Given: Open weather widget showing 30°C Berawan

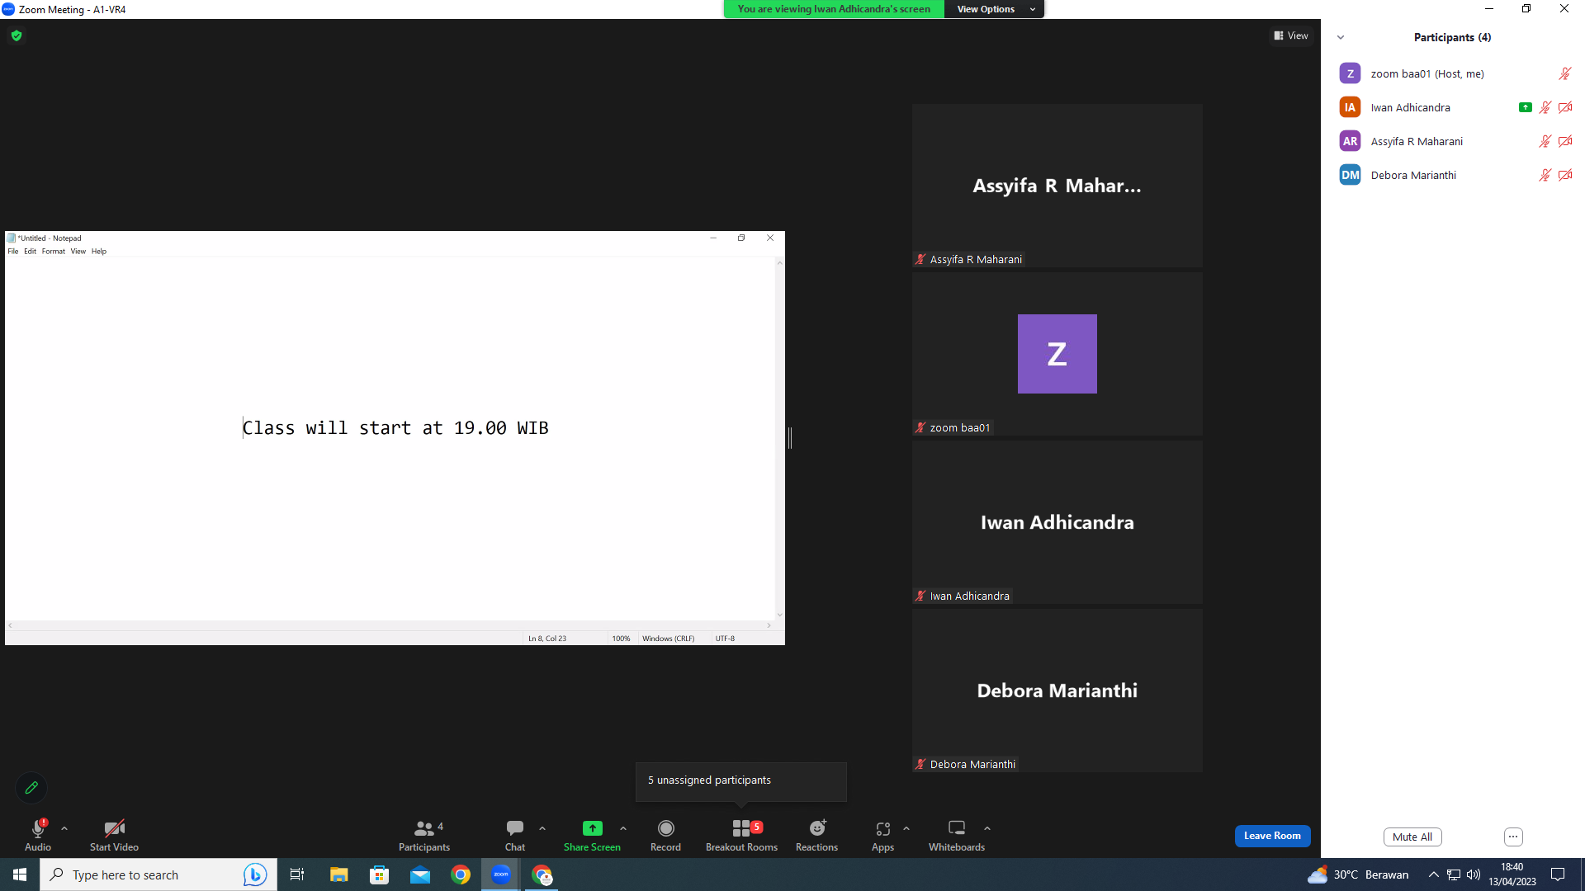Looking at the screenshot, I should pos(1358,874).
